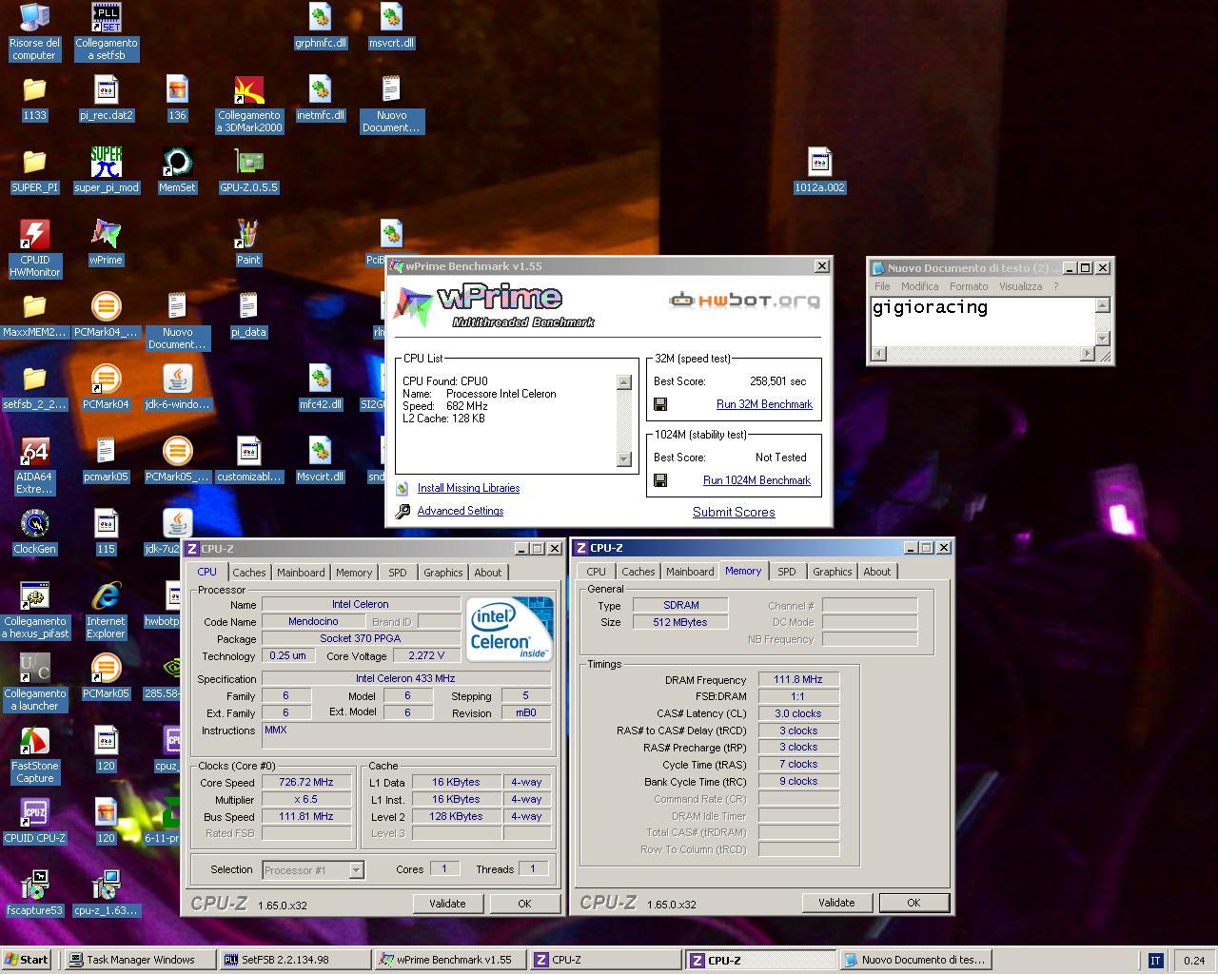Screen dimensions: 1218x974
Task: Click OK in the left CPU-Z window
Action: click(x=524, y=904)
